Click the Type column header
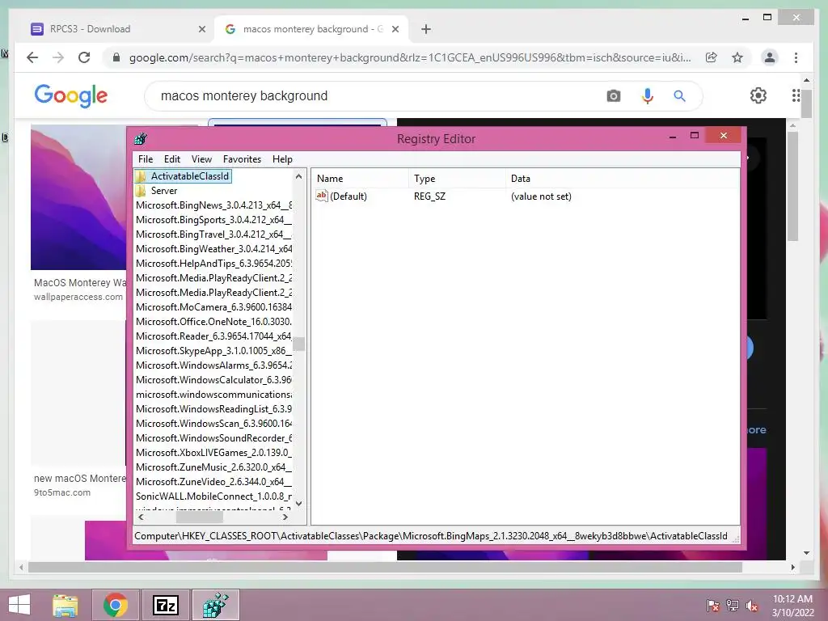This screenshot has height=621, width=828. tap(457, 179)
